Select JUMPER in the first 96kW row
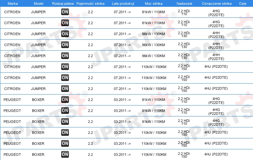Image resolution: width=253 pixels, height=160 pixels. click(38, 34)
